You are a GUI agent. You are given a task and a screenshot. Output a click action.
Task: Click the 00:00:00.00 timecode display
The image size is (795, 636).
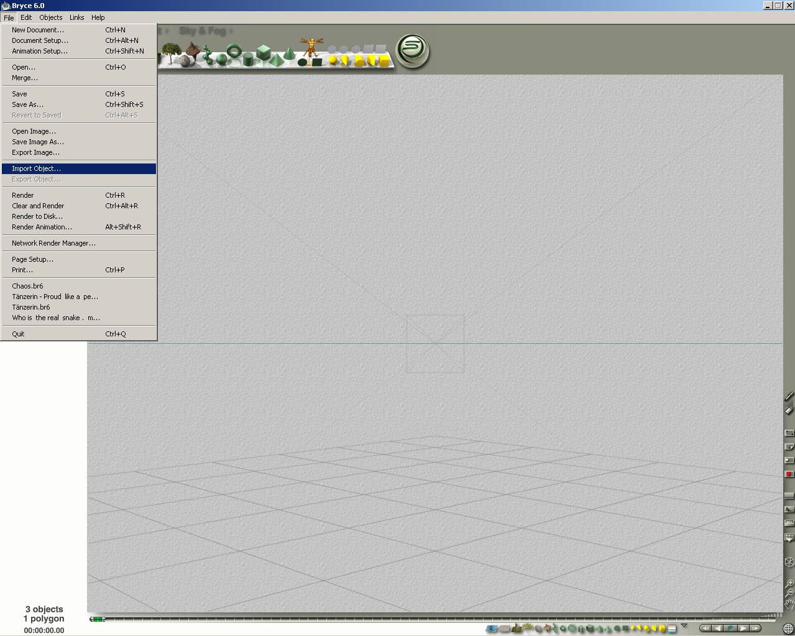point(44,630)
